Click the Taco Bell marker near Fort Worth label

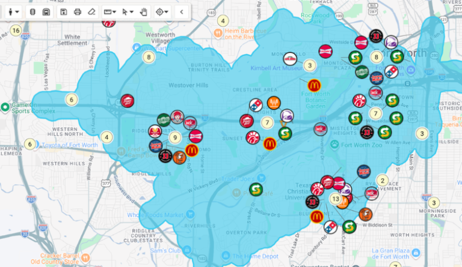(390, 43)
